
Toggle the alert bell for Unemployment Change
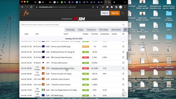click(123, 68)
